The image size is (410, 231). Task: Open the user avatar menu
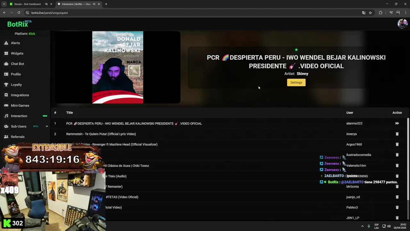point(402,24)
